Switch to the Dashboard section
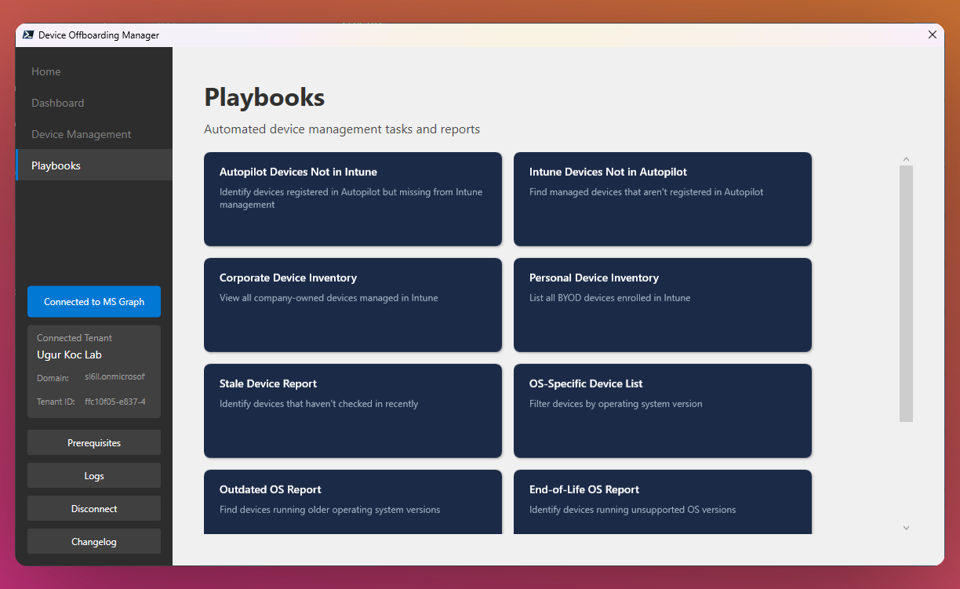 point(57,103)
